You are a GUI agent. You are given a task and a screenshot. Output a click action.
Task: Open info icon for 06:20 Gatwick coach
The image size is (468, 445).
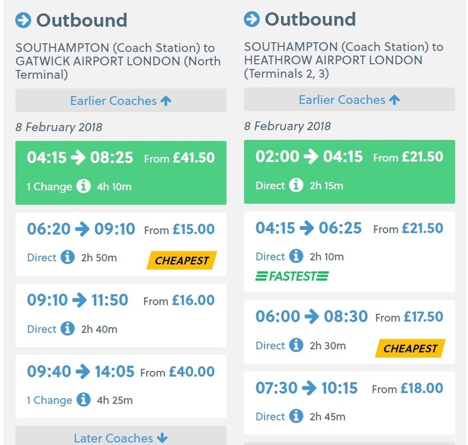click(x=67, y=257)
